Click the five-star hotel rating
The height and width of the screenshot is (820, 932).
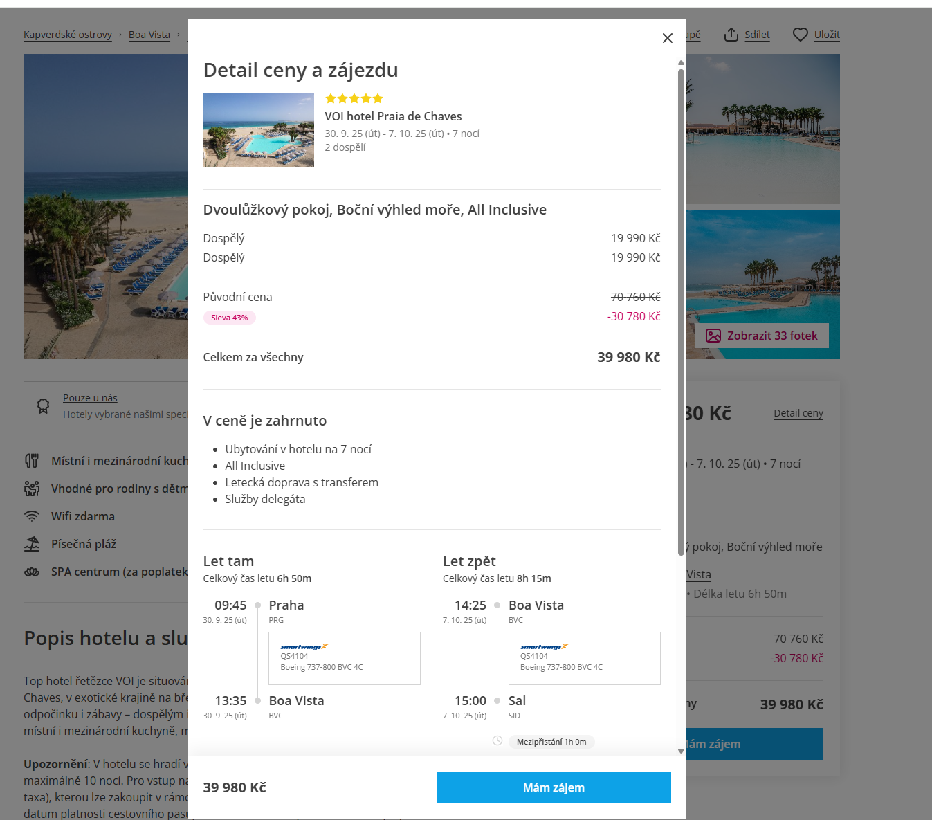click(354, 99)
